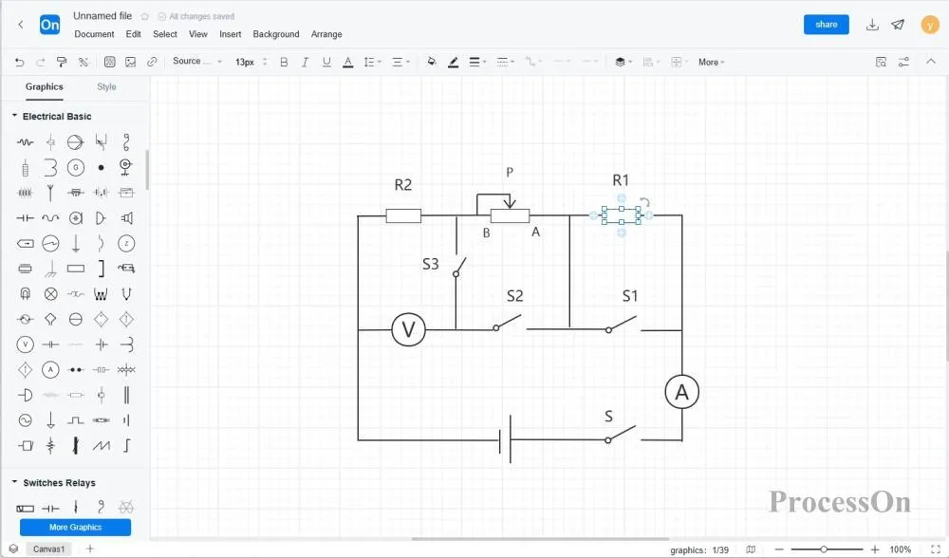Toggle underline formatting

pyautogui.click(x=326, y=62)
